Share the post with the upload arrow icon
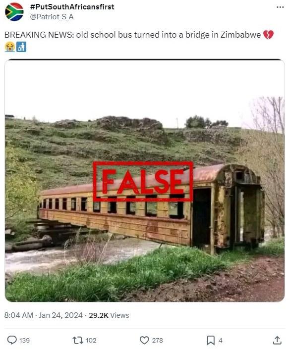 pyautogui.click(x=277, y=340)
